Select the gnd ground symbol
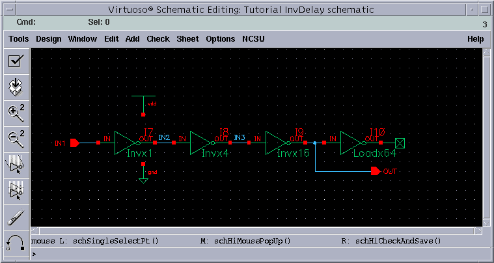Screen dimensions: 494x263 [x=143, y=174]
